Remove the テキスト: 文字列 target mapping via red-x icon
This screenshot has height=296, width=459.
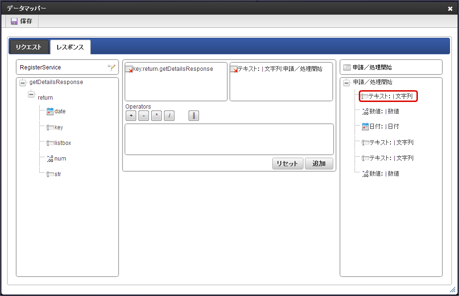pyautogui.click(x=234, y=69)
